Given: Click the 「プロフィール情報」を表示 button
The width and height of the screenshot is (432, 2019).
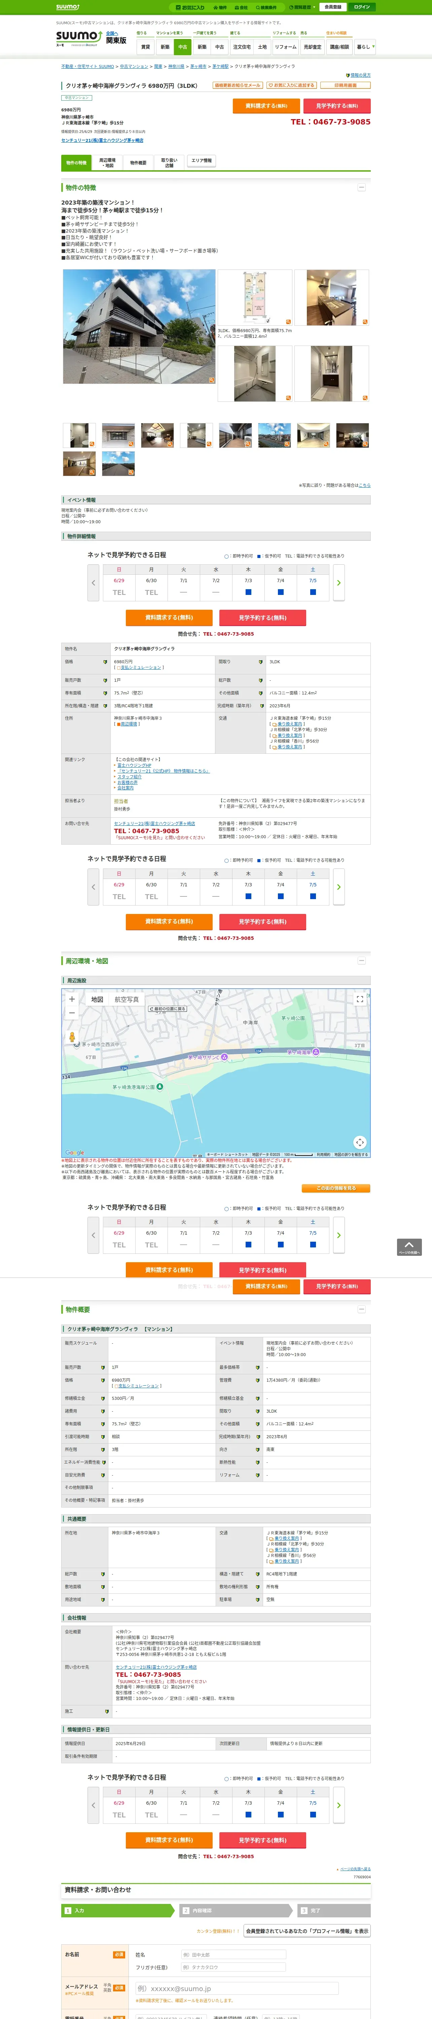Looking at the screenshot, I should tap(307, 1931).
